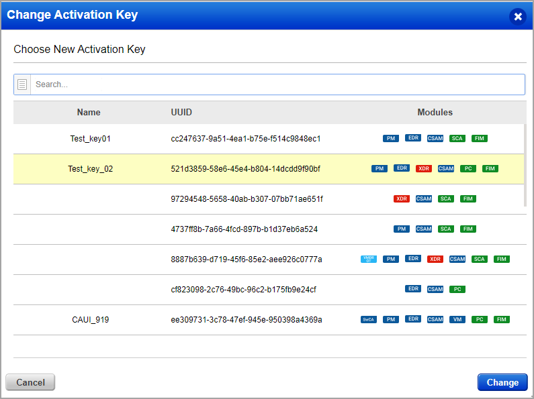Click the CSAM badge in Test_key01 row
This screenshot has height=399, width=534.
435,138
